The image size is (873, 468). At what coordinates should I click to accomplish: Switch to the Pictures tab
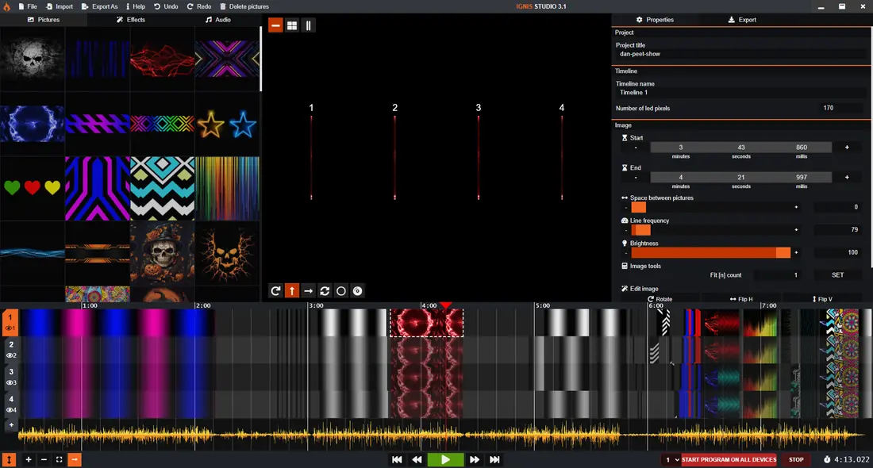pyautogui.click(x=44, y=20)
